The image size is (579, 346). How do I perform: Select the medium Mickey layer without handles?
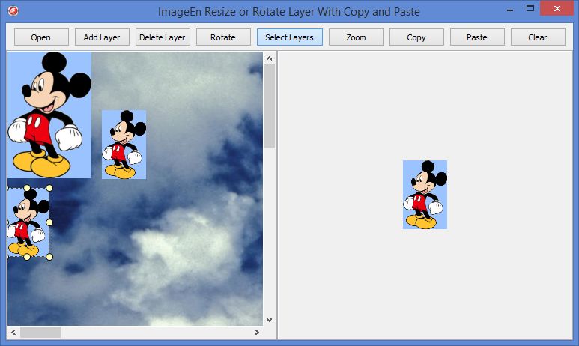pyautogui.click(x=124, y=145)
